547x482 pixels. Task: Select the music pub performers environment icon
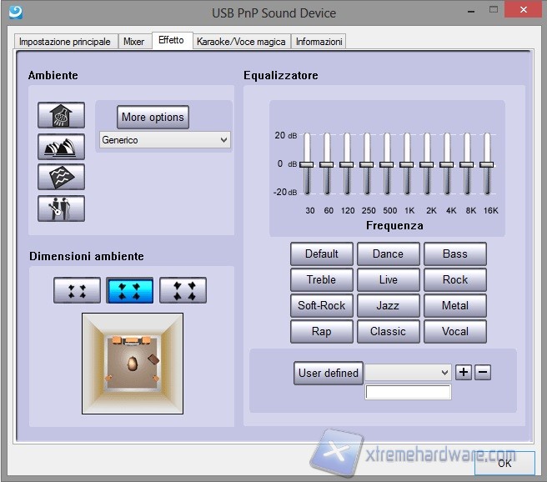[61, 208]
